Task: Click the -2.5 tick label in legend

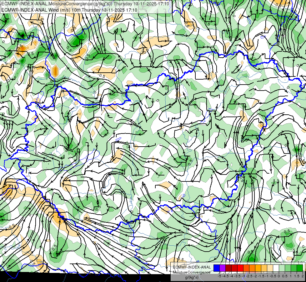Action: click(249, 276)
